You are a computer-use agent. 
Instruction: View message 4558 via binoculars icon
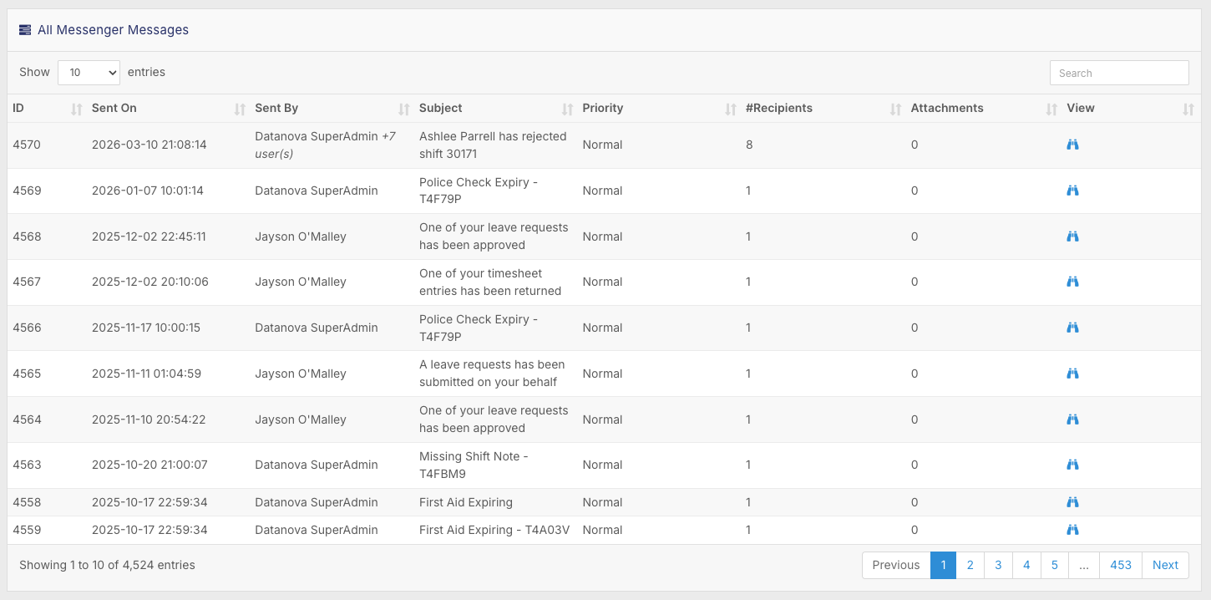[1073, 502]
